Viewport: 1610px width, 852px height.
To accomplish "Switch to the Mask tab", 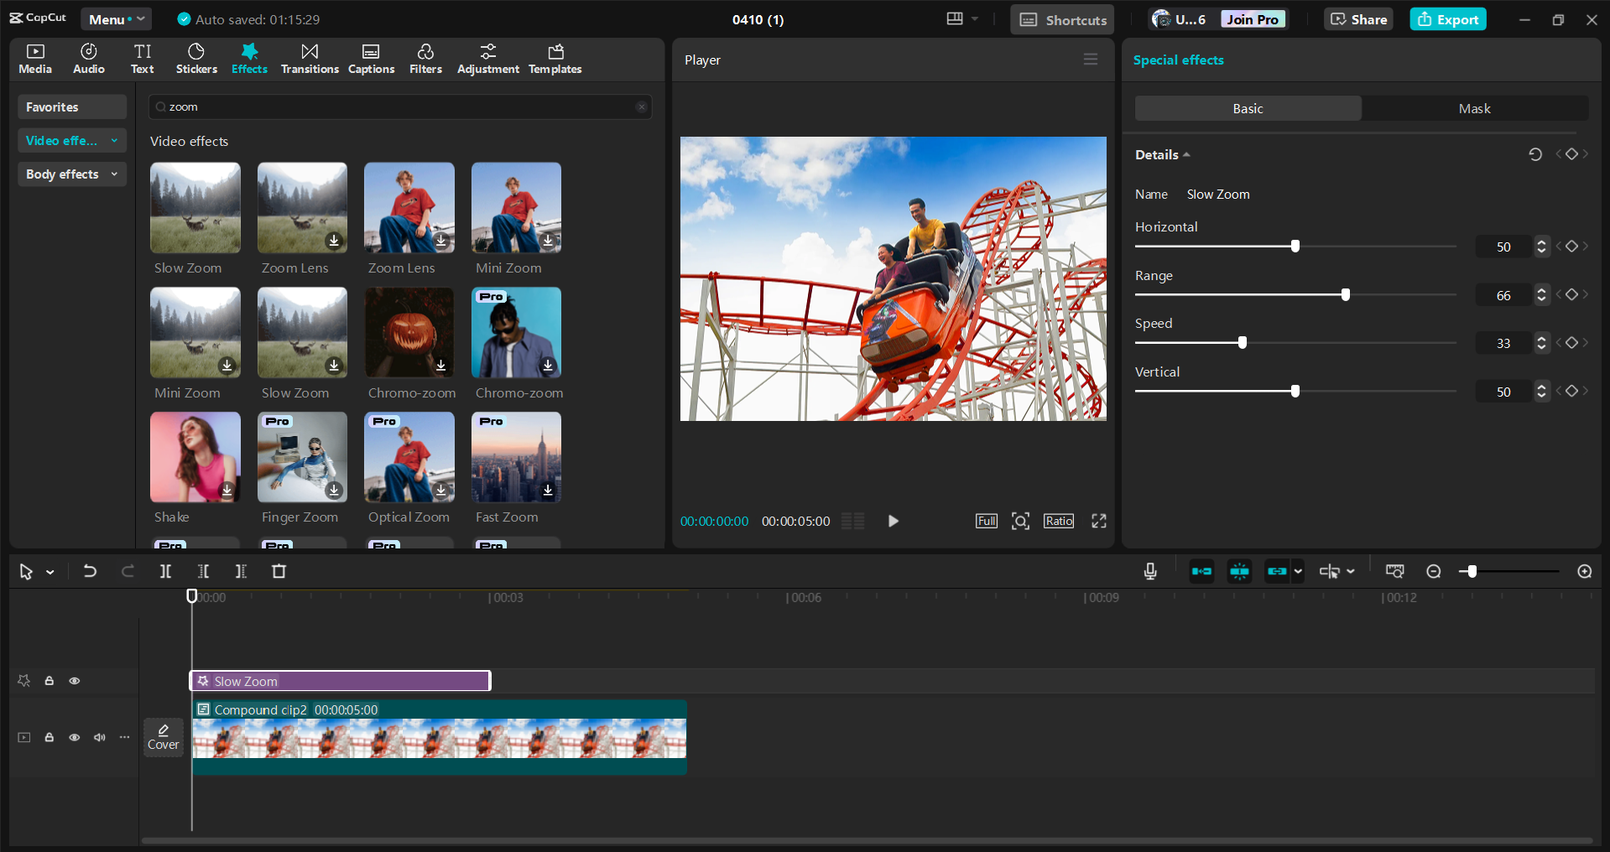I will pyautogui.click(x=1474, y=108).
